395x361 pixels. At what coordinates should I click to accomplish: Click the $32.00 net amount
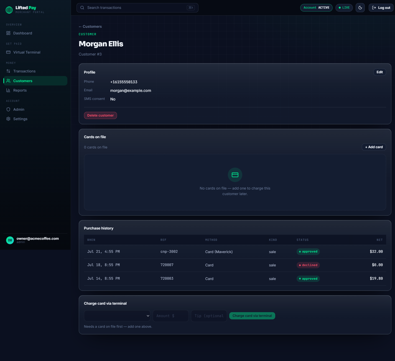point(376,252)
